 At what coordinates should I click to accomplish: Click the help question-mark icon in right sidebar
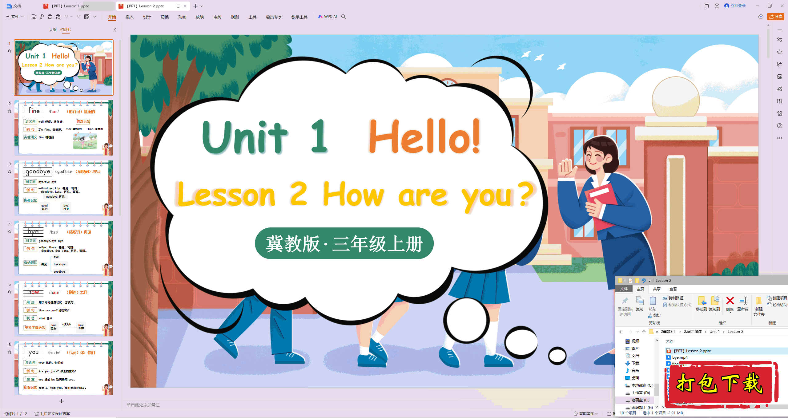780,126
